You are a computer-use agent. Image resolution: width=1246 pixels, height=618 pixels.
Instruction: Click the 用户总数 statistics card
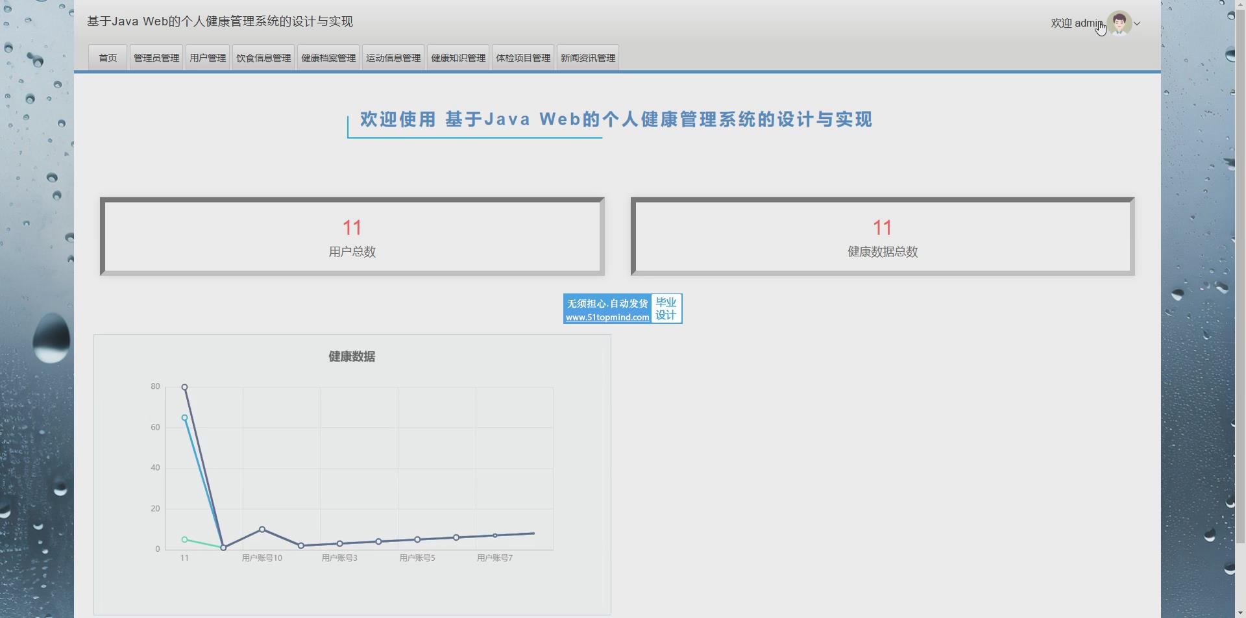352,236
